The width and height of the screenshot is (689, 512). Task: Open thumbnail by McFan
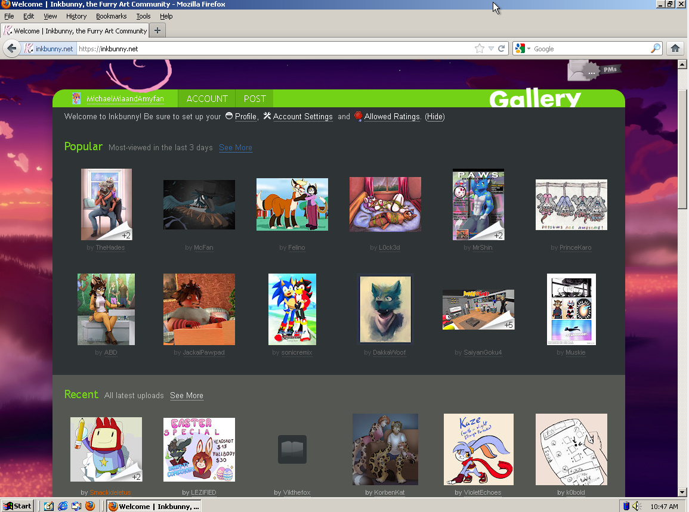[199, 204]
